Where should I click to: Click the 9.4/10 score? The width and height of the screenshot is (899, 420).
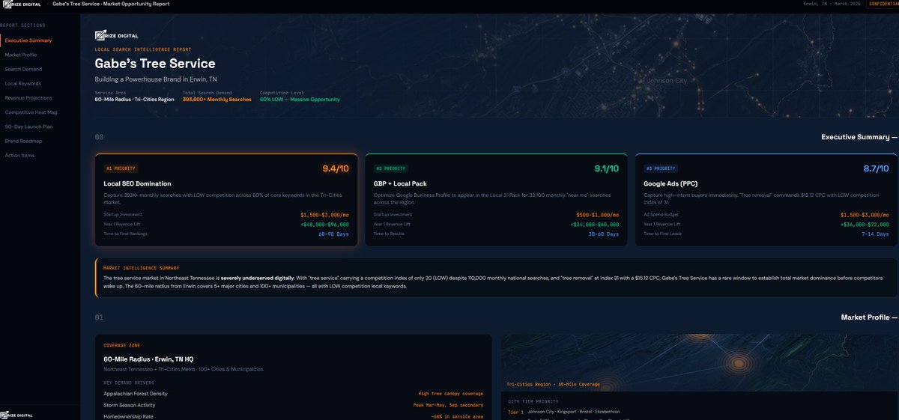click(336, 168)
